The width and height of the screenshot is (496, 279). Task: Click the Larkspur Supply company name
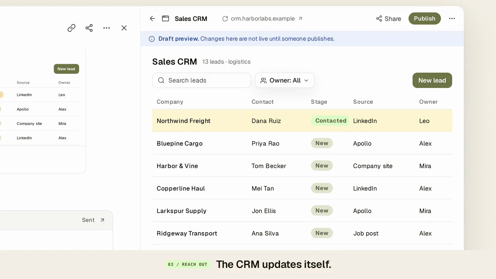point(181,211)
